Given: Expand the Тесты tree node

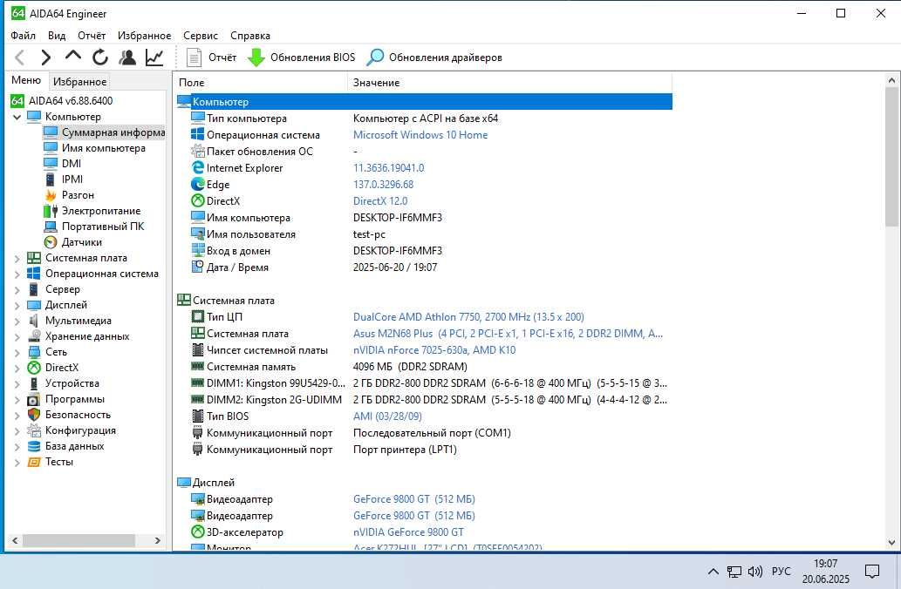Looking at the screenshot, I should (17, 463).
